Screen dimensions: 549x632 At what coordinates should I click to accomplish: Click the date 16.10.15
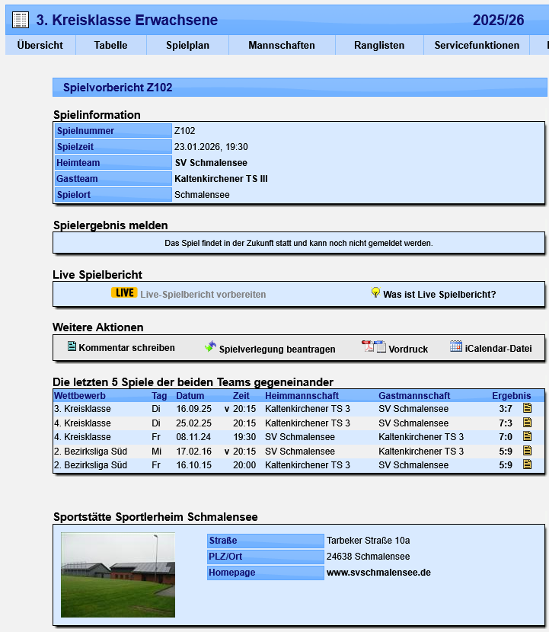click(194, 465)
